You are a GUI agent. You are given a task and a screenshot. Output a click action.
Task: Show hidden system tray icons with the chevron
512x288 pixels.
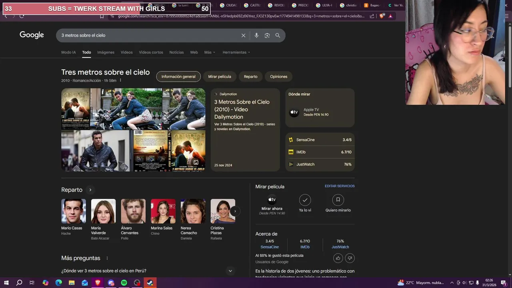tap(452, 283)
